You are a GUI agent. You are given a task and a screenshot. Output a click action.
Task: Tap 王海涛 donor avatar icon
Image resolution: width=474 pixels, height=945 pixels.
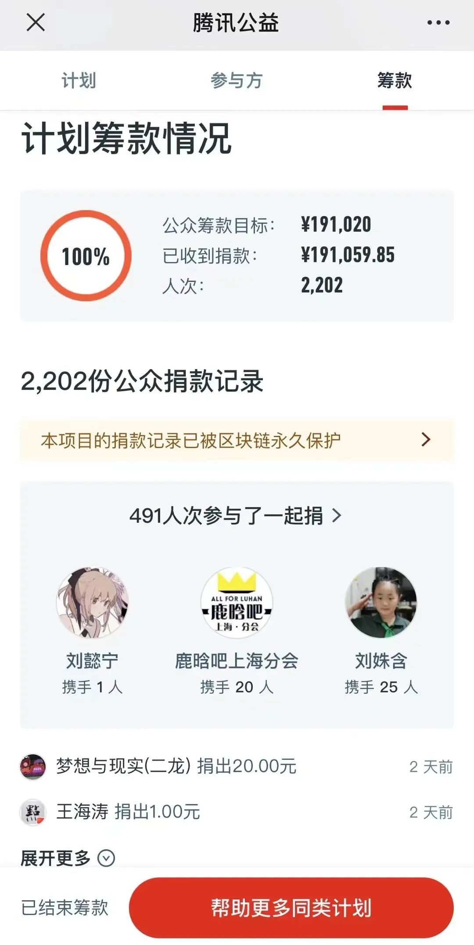pyautogui.click(x=33, y=812)
